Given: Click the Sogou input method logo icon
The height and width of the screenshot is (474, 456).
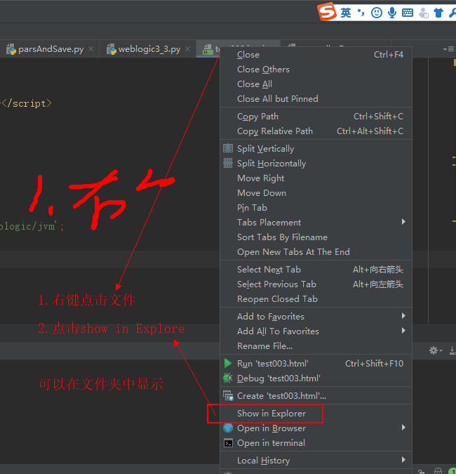Looking at the screenshot, I should pos(327,12).
